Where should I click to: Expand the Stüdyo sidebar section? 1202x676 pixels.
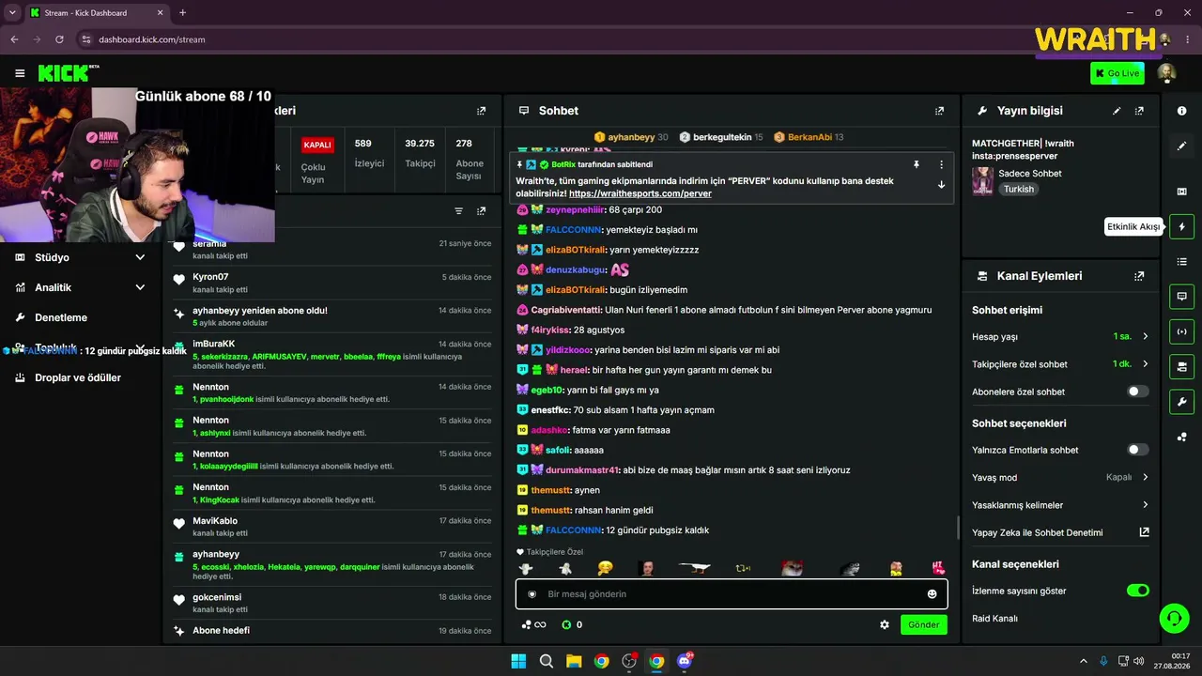81,257
